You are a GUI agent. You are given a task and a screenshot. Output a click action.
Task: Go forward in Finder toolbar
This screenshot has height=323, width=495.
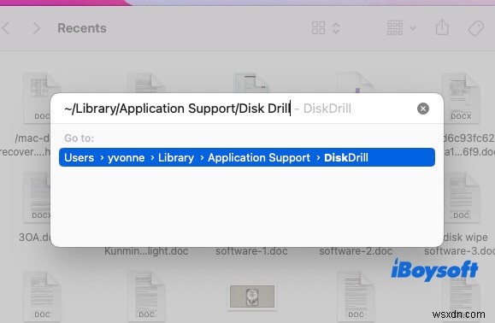pos(37,28)
